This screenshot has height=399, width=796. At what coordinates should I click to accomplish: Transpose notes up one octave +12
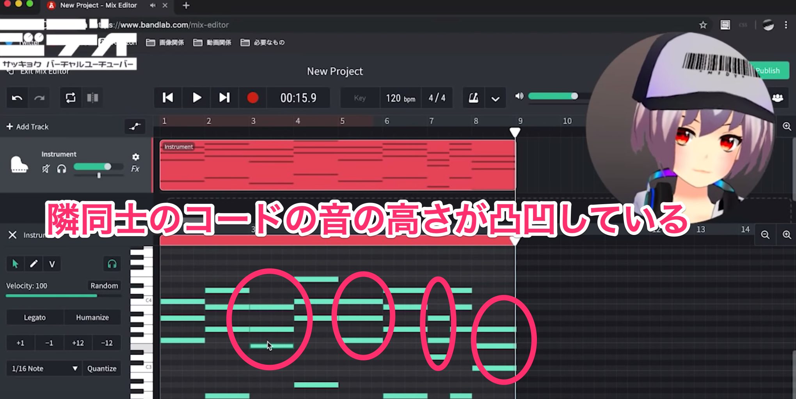point(78,343)
